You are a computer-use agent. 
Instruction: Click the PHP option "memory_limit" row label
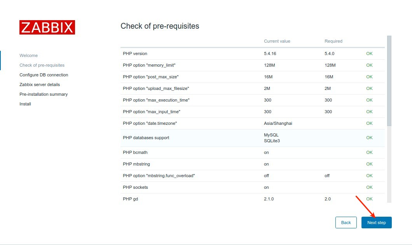click(152, 65)
